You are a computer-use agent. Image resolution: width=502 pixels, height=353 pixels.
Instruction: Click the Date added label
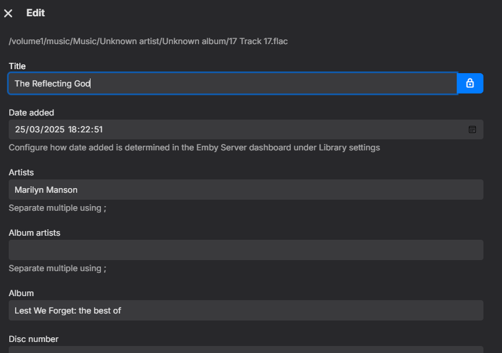pyautogui.click(x=31, y=113)
